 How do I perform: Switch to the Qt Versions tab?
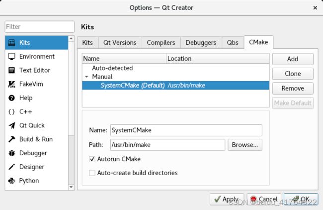[x=120, y=42]
